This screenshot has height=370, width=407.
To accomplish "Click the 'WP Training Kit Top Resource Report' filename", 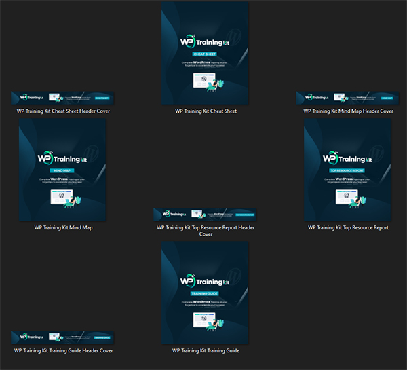I will [349, 228].
